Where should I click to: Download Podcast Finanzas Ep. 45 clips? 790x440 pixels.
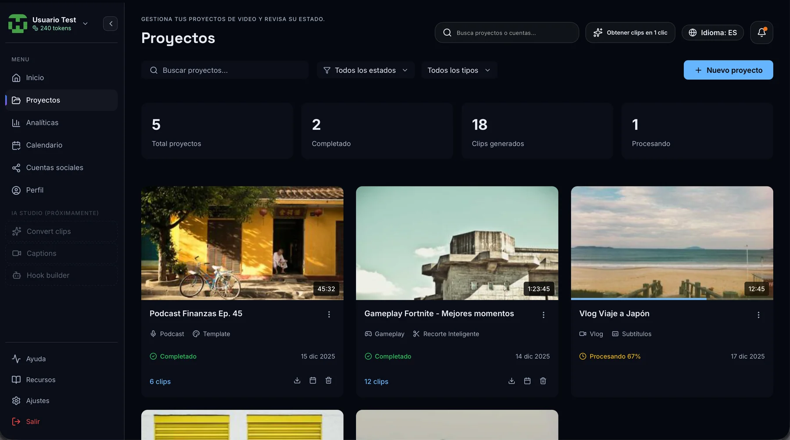(297, 380)
